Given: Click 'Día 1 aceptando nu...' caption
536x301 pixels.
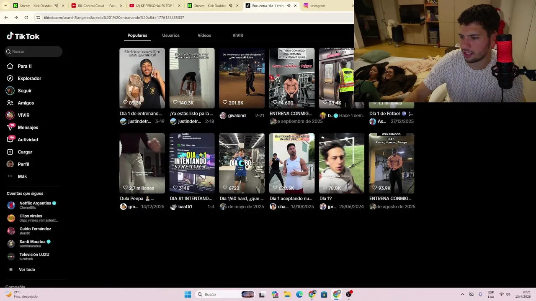Looking at the screenshot, I should coord(291,199).
